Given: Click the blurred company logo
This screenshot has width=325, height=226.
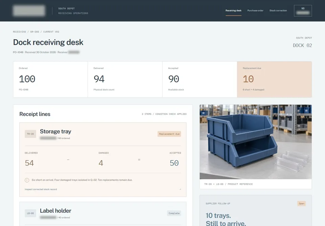Looking at the screenshot, I should click(29, 11).
